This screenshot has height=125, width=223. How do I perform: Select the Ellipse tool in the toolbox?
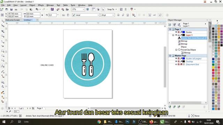2,56
